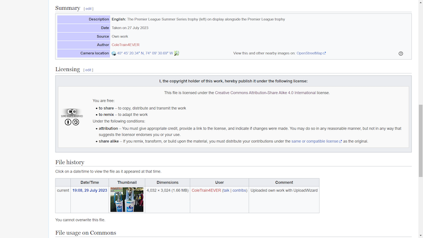Edit the Licensing section

(88, 70)
